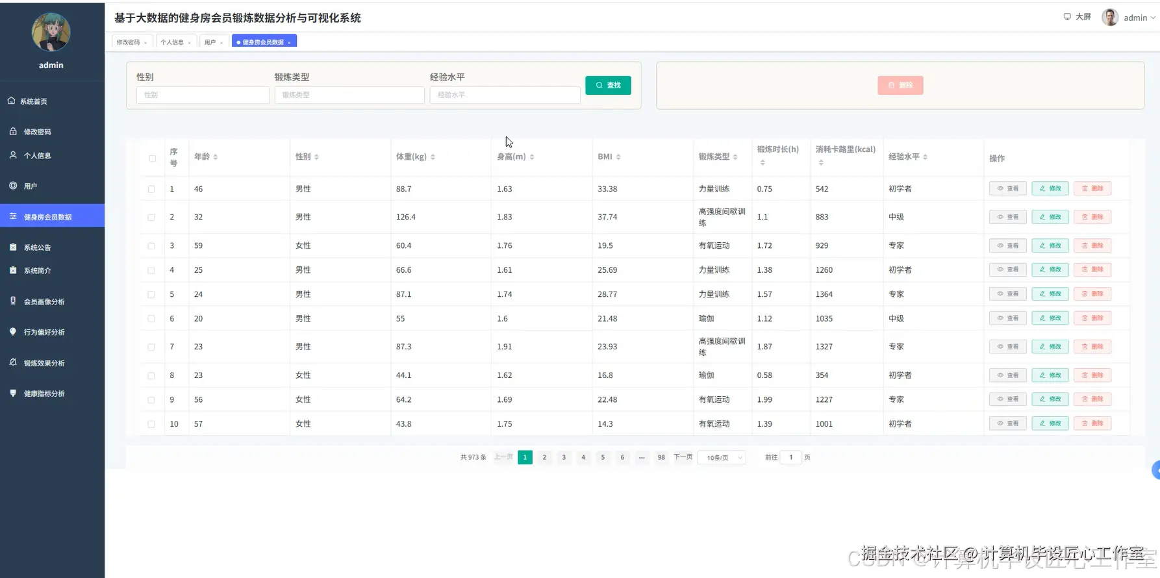
Task: Click the 前往 page number input box
Action: pos(790,458)
